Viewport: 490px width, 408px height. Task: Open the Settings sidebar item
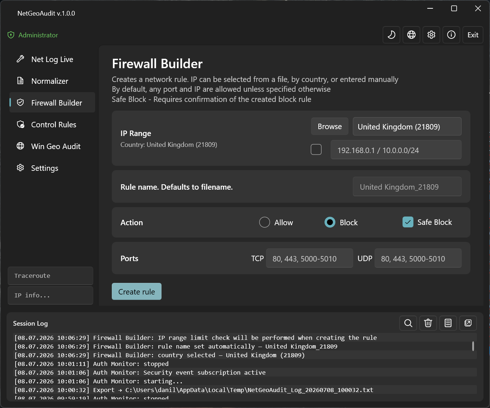[52, 168]
